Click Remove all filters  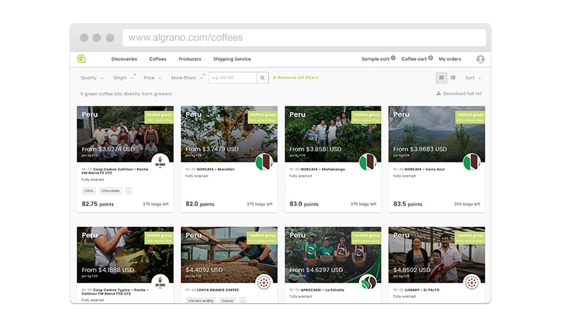pyautogui.click(x=295, y=78)
